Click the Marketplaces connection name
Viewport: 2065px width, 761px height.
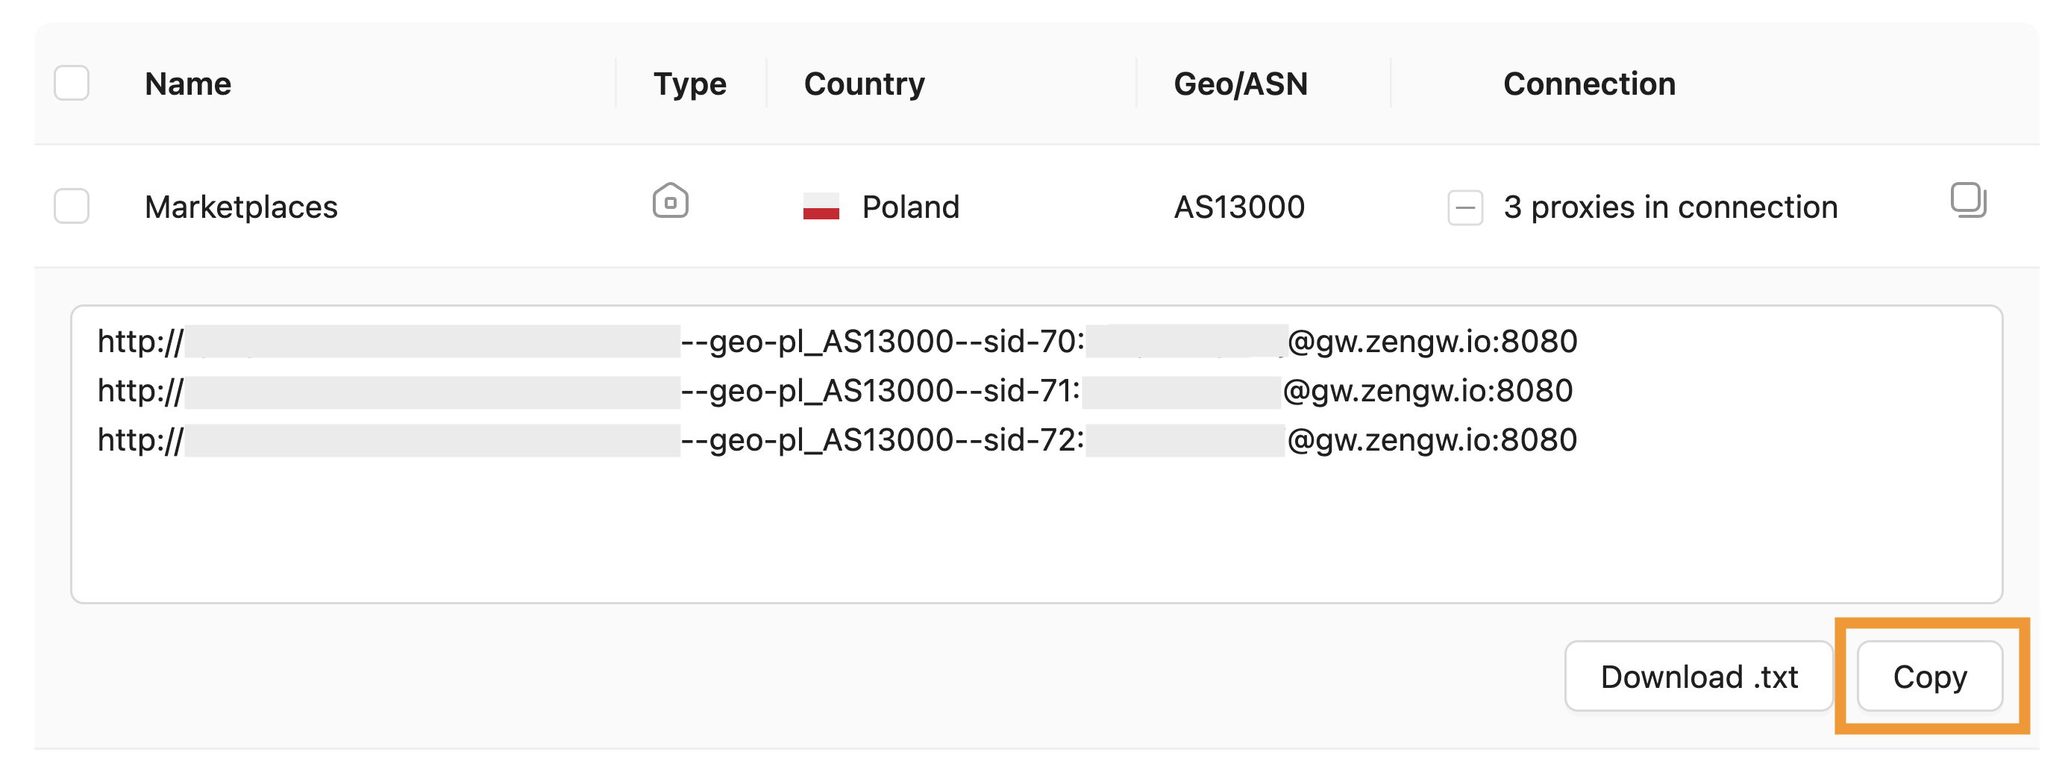coord(241,207)
